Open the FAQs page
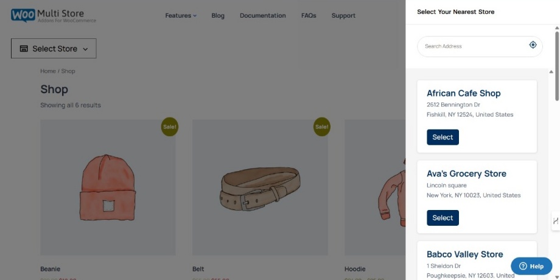Image resolution: width=560 pixels, height=280 pixels. [309, 15]
